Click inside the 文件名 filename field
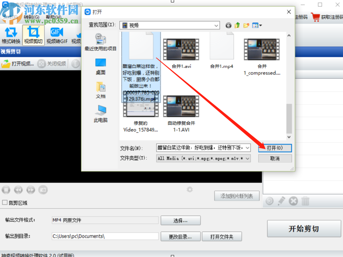Image resolution: width=343 pixels, height=257 pixels. [201, 148]
